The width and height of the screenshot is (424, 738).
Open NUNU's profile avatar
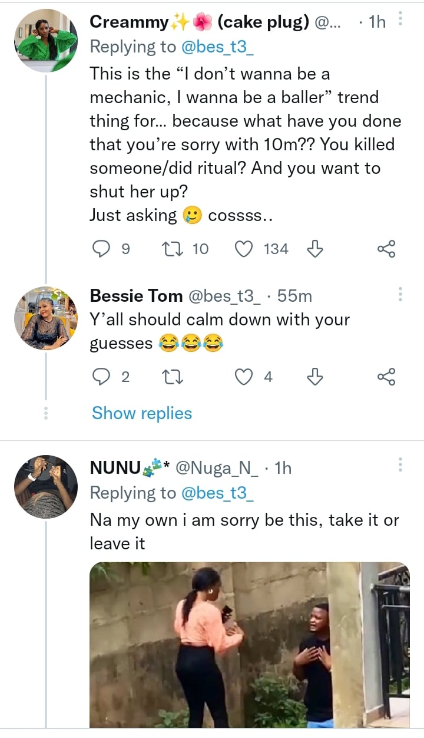tap(46, 487)
